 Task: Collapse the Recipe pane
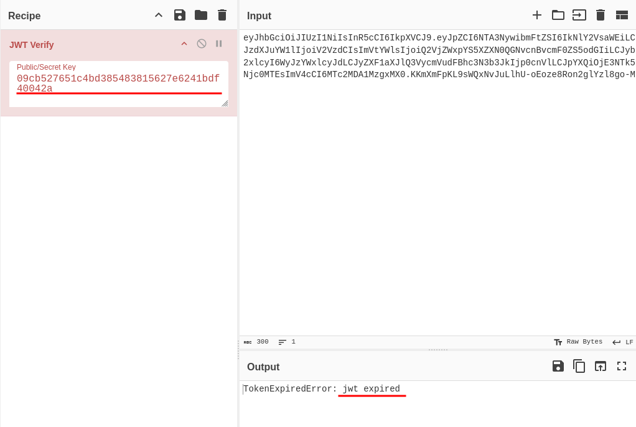(x=159, y=15)
